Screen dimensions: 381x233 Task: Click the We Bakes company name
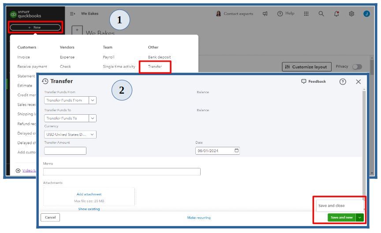tap(90, 14)
